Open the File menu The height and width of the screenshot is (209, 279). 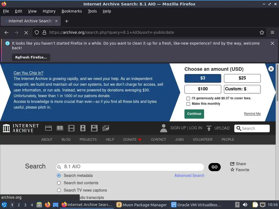[x=6, y=11]
